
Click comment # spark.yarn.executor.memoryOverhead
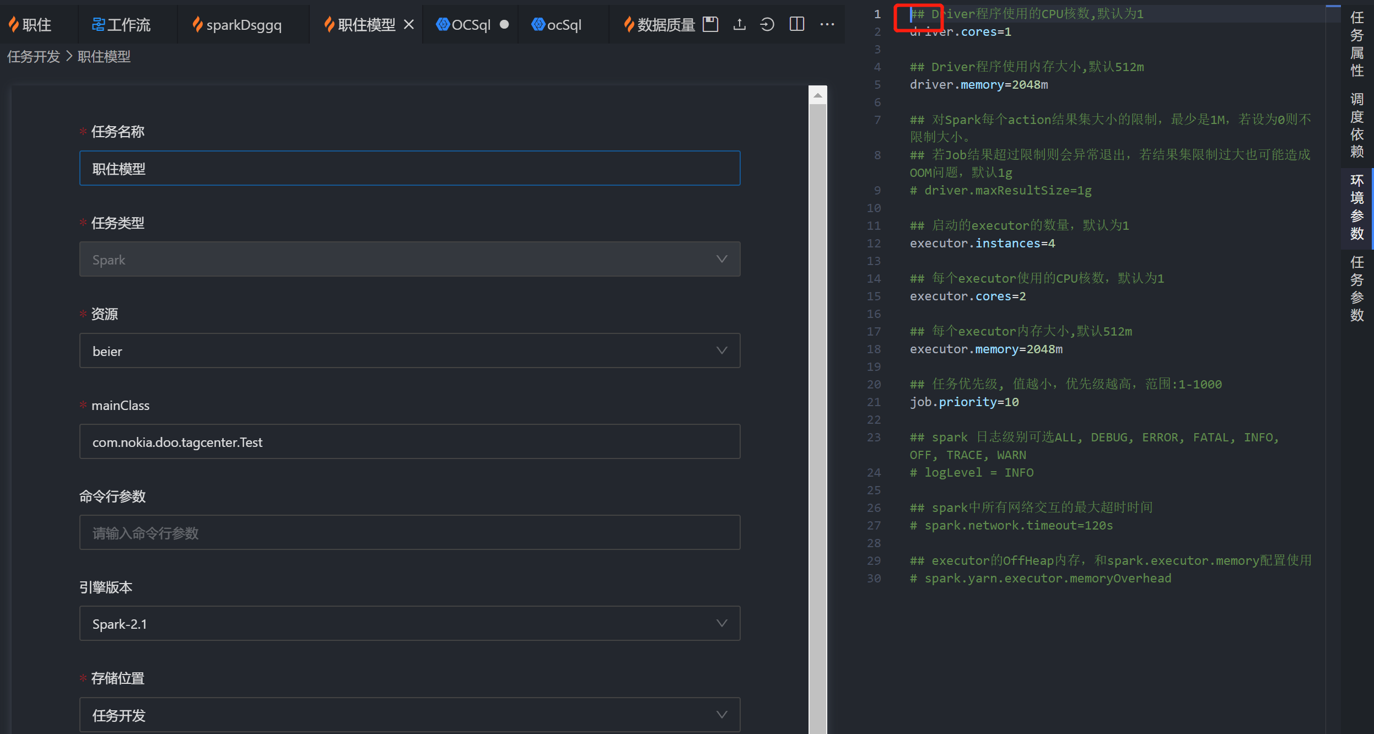point(1041,578)
